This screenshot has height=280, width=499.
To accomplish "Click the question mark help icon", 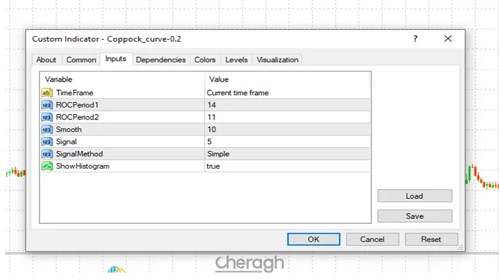I will coord(415,39).
